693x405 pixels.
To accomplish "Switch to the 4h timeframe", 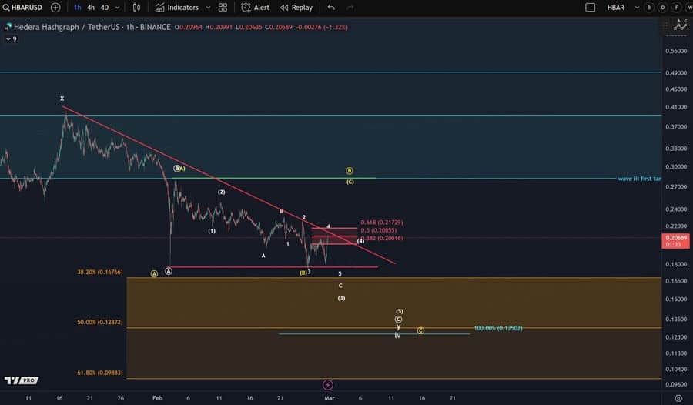I will [x=91, y=8].
